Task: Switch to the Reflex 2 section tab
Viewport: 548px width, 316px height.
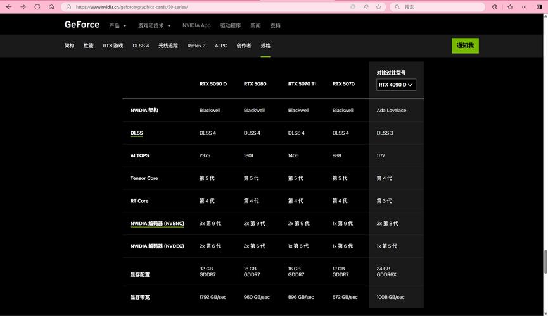Action: (196, 46)
